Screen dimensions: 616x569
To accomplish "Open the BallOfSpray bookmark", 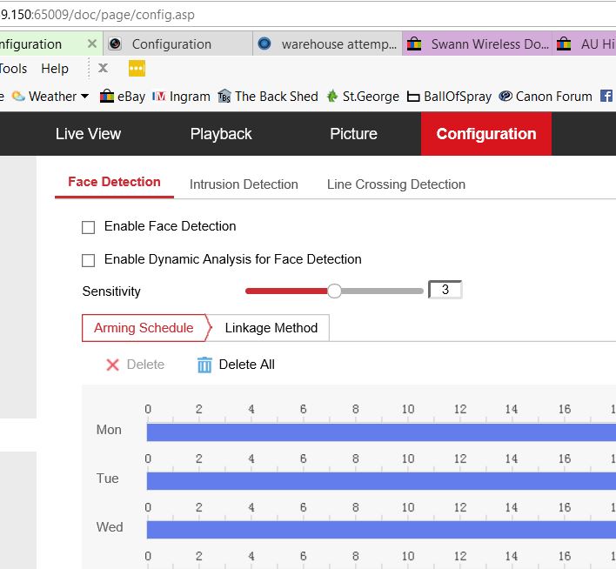I will coord(449,97).
